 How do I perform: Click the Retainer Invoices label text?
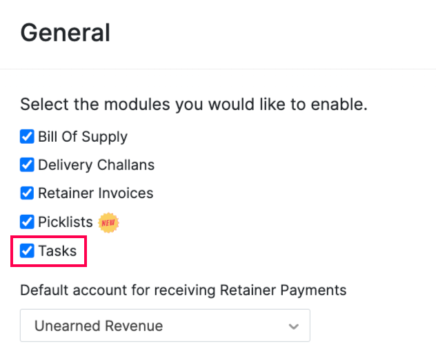click(x=95, y=193)
